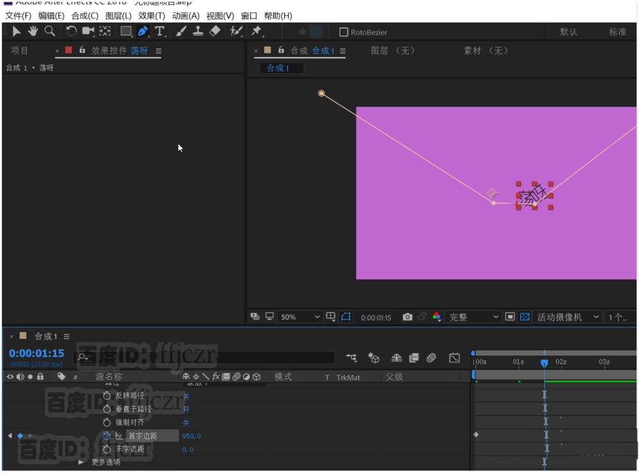
Task: Toggle lock on 合成 viewer panel
Action: coord(281,50)
